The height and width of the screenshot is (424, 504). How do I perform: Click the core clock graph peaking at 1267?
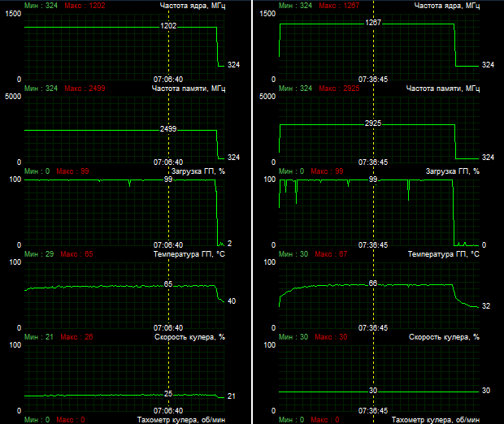point(380,47)
